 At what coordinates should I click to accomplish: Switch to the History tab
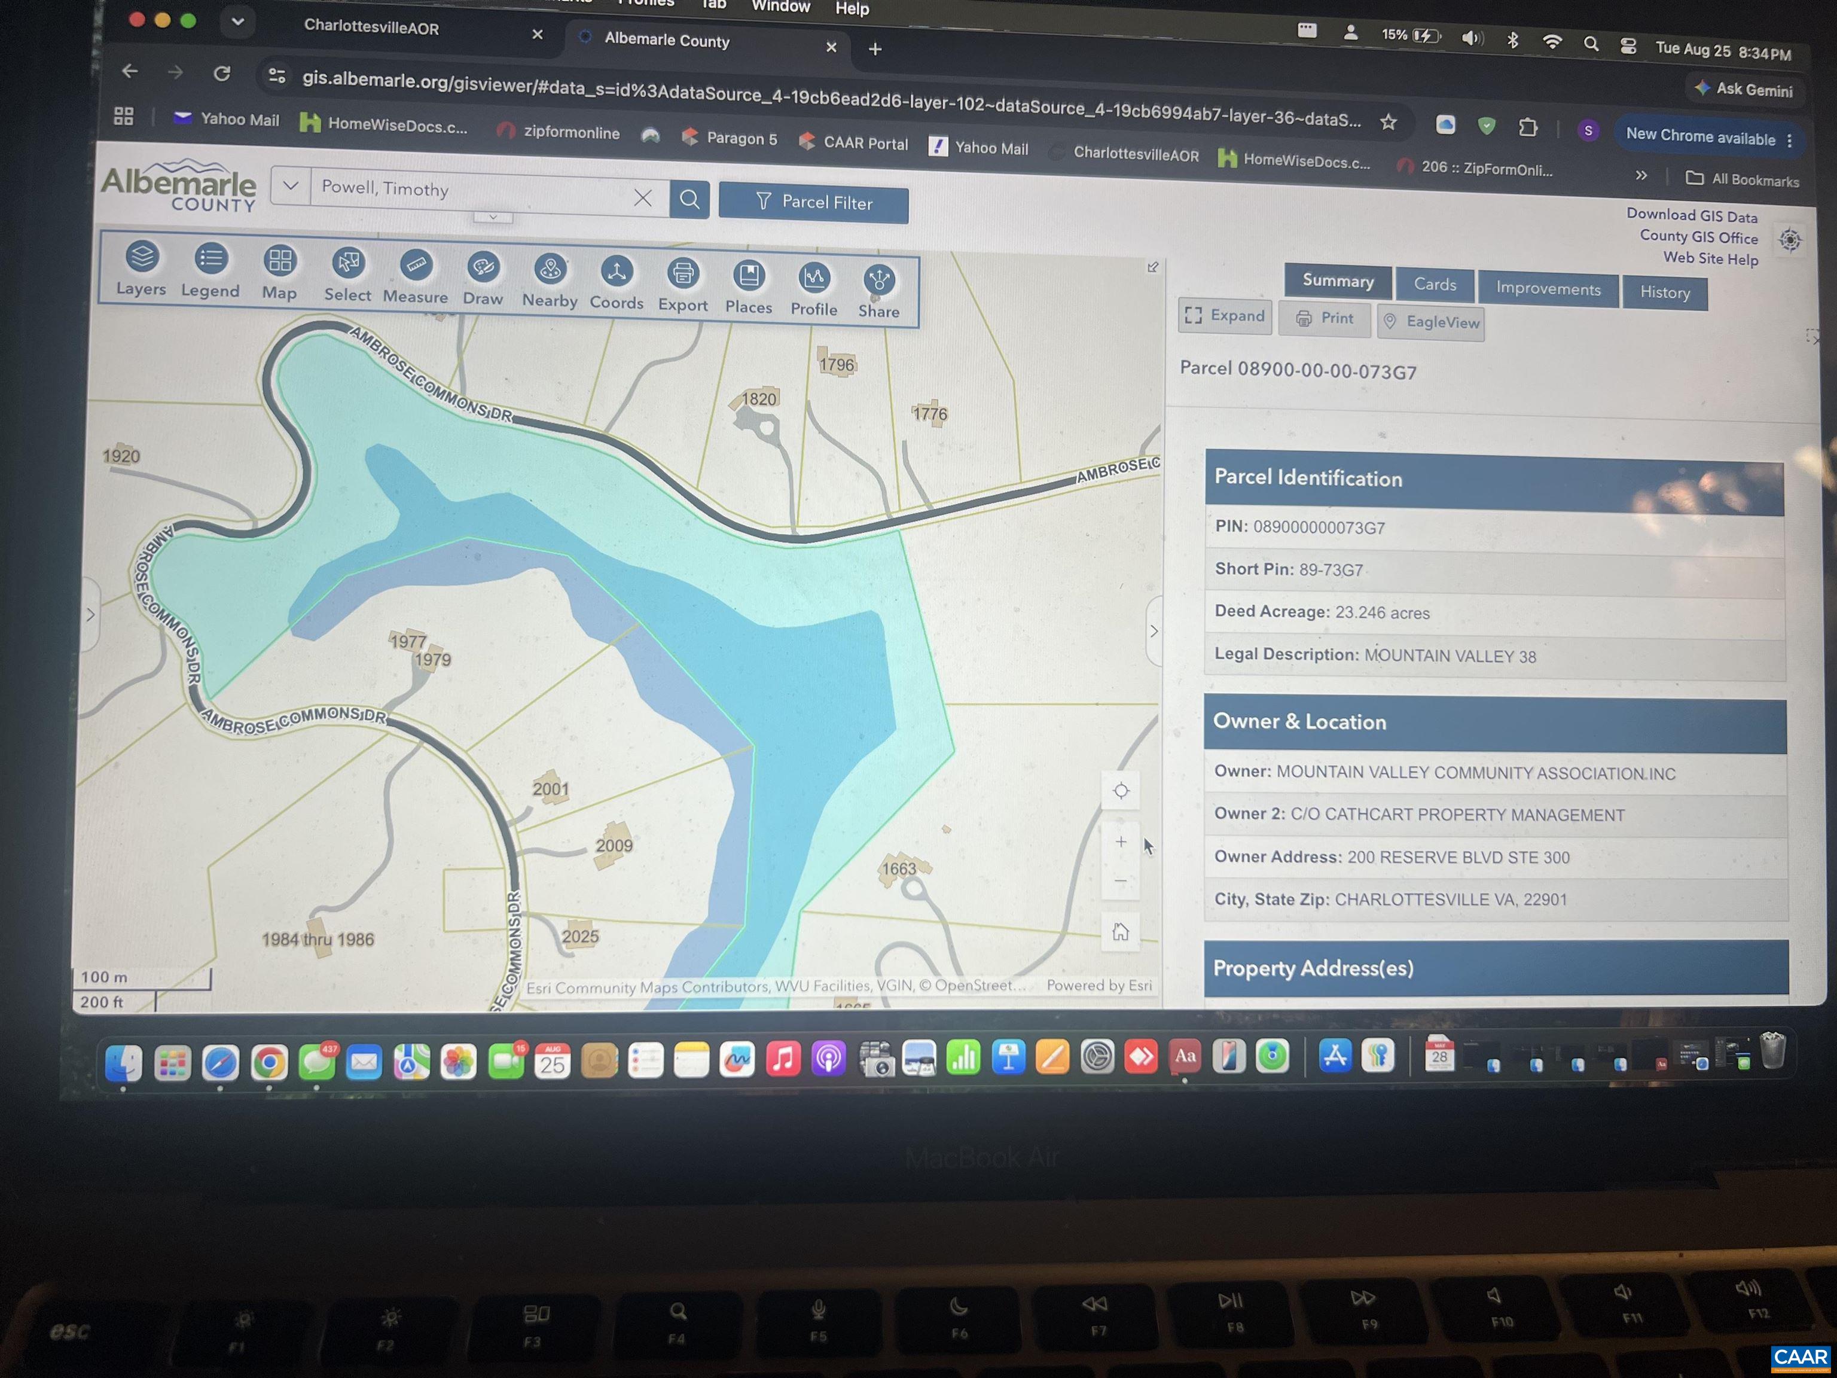click(x=1664, y=292)
